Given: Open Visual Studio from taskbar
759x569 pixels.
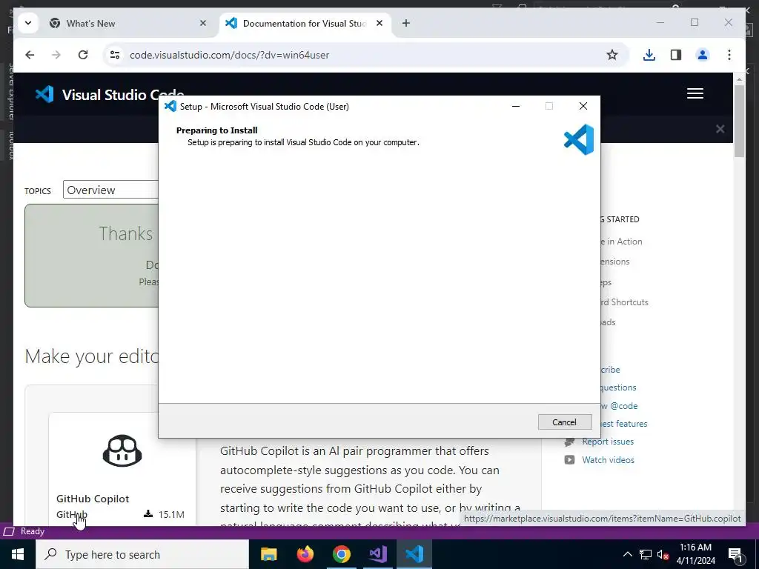Looking at the screenshot, I should click(377, 554).
